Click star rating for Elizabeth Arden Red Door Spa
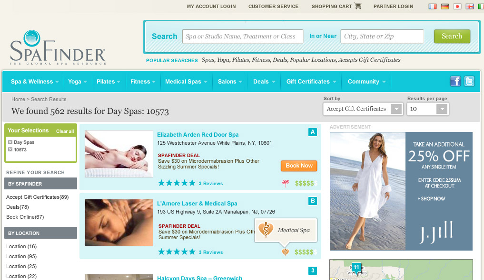The height and width of the screenshot is (280, 484). (177, 183)
